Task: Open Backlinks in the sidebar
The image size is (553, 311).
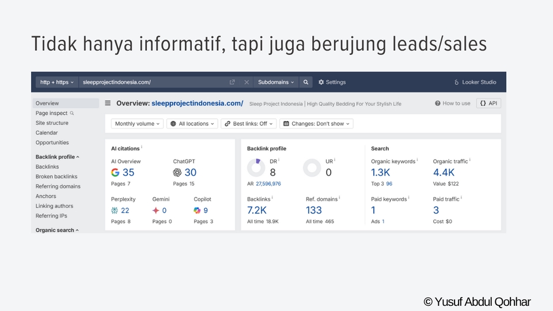Action: point(47,167)
